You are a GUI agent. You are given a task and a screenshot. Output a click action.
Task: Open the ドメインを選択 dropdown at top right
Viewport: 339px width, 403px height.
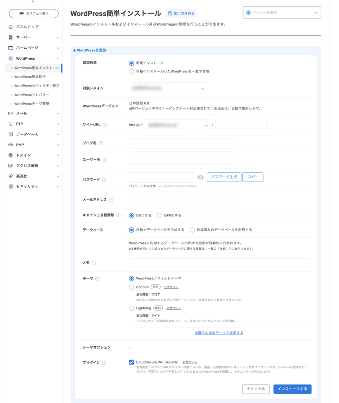click(x=282, y=13)
